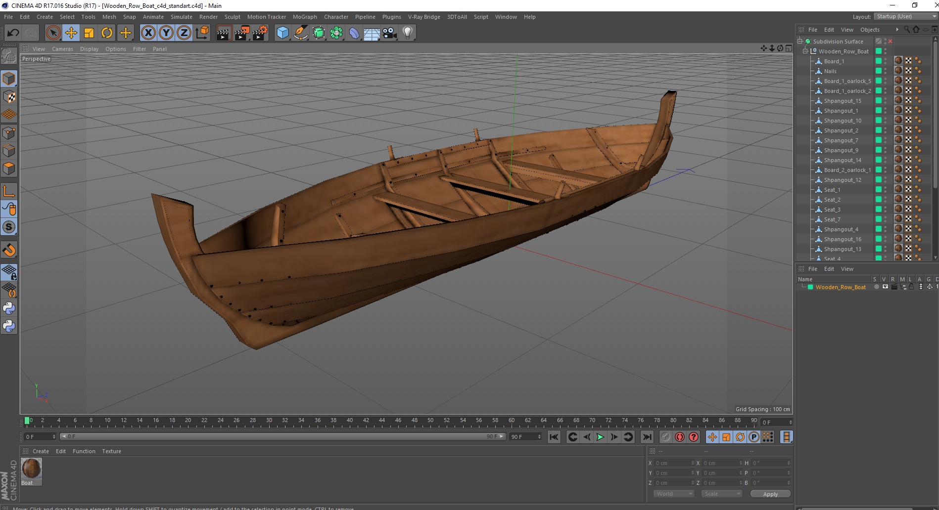The image size is (939, 510).
Task: Open viewport Cameras menu
Action: tap(62, 49)
